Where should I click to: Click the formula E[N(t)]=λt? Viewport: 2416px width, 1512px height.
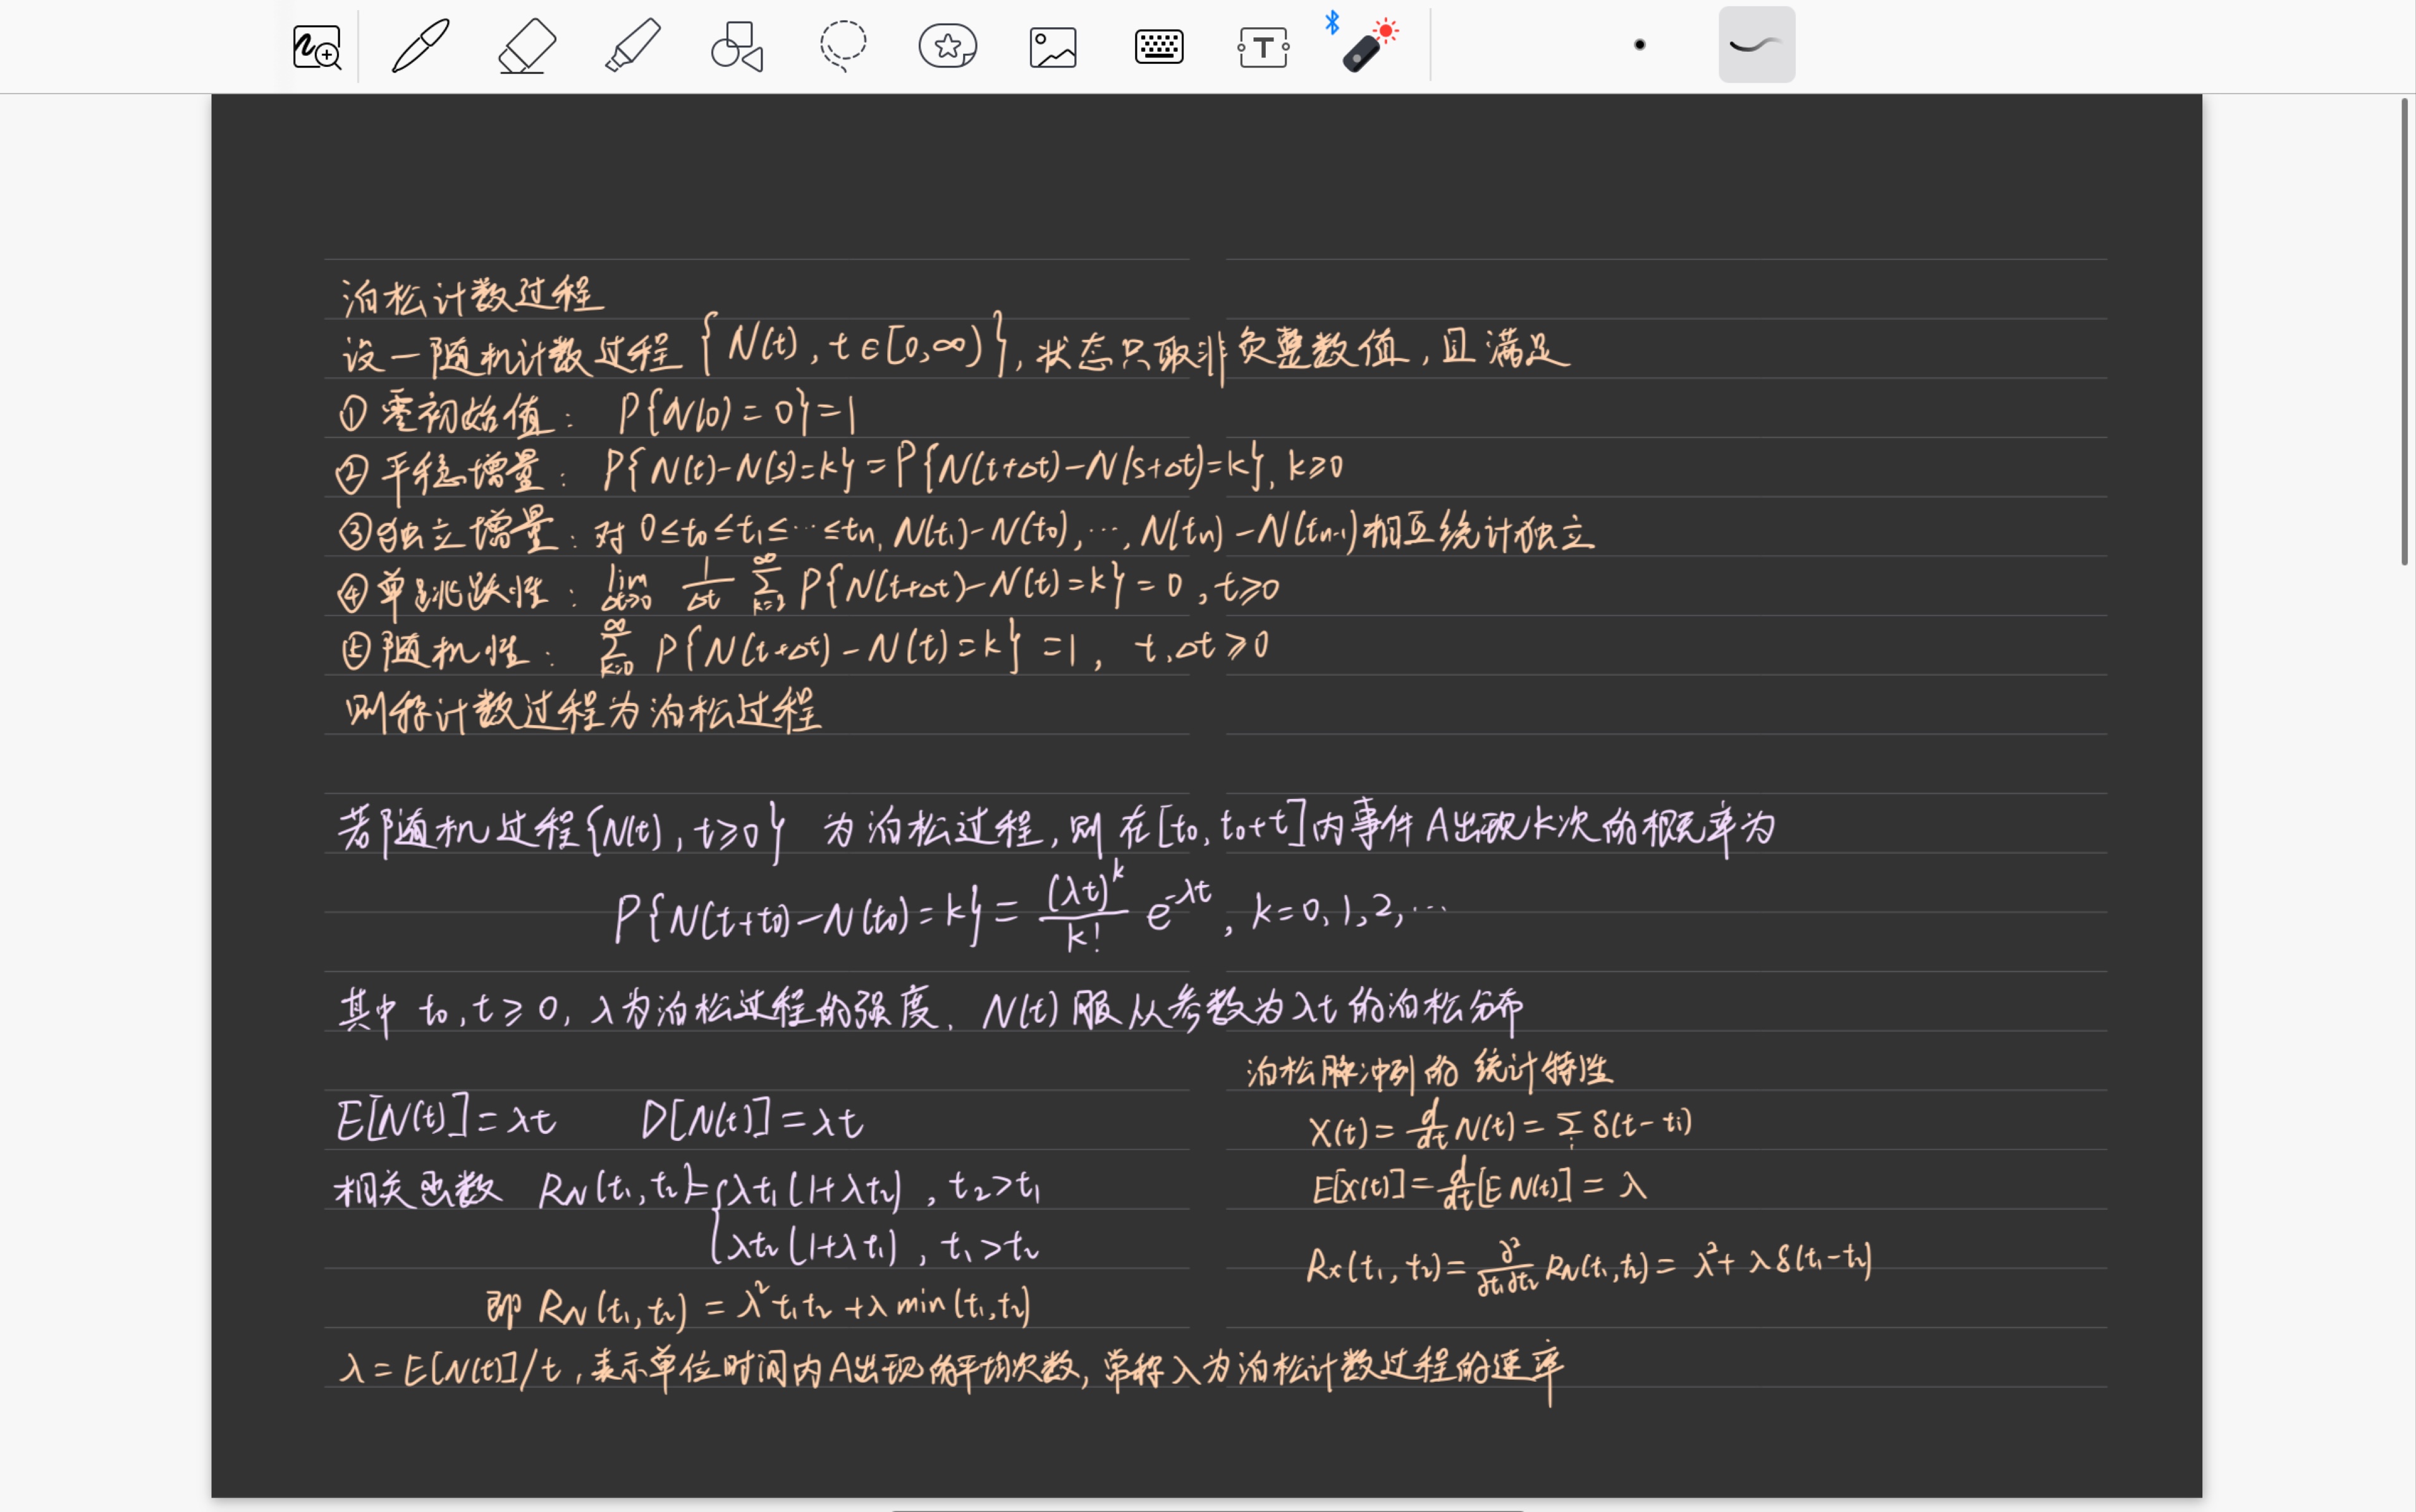[446, 1119]
